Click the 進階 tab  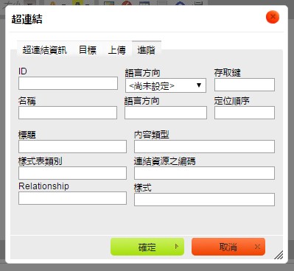(x=147, y=50)
